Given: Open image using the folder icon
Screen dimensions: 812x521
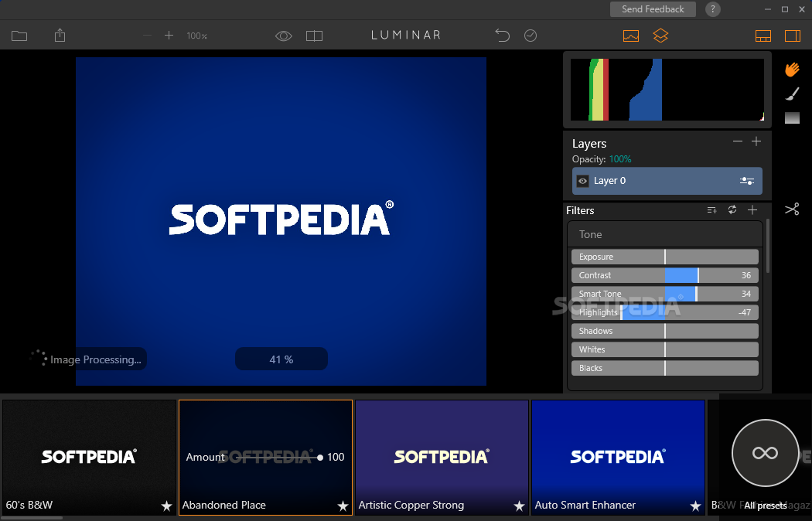Looking at the screenshot, I should (x=19, y=36).
